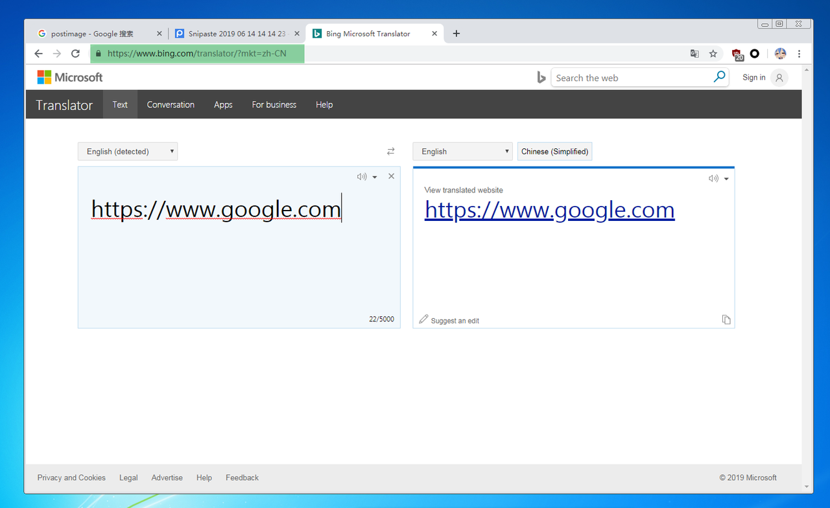This screenshot has width=830, height=508.
Task: Click the magnifier search icon
Action: pos(719,77)
